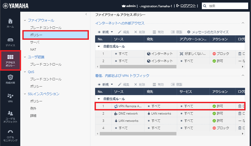Viewport: 251px width, 146px height.
Task: Click the ログアウト link
Action: (188, 6)
